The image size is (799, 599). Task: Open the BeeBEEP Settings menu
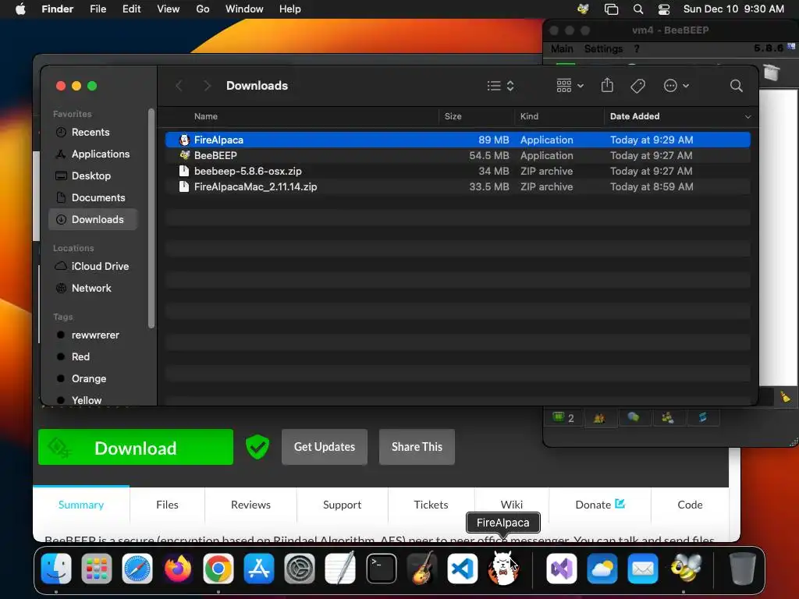point(603,49)
